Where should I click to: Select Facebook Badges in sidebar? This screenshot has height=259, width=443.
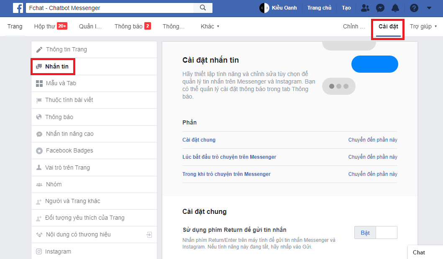pyautogui.click(x=94, y=151)
